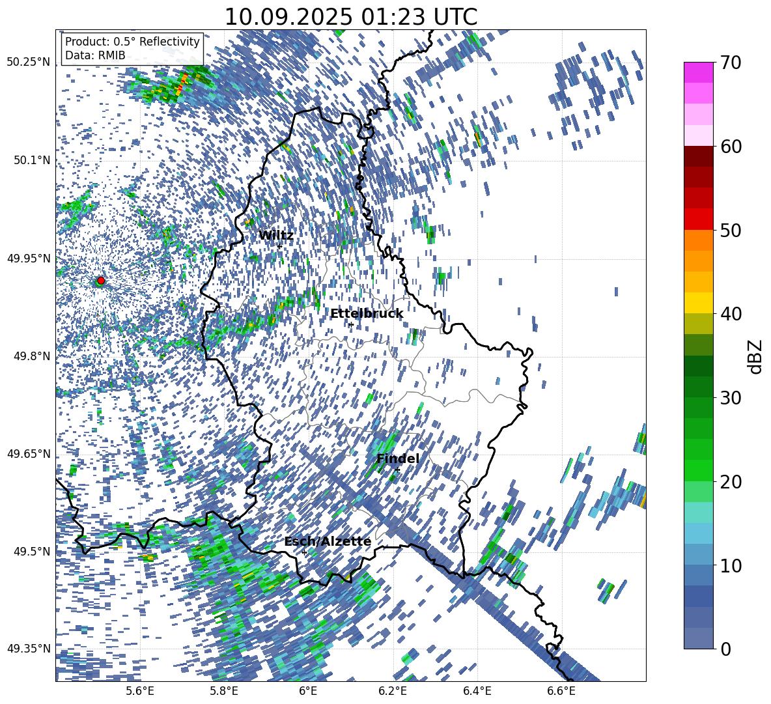Click the 50.1°N latitude label
Screen dimensions: 771x704
coord(31,160)
